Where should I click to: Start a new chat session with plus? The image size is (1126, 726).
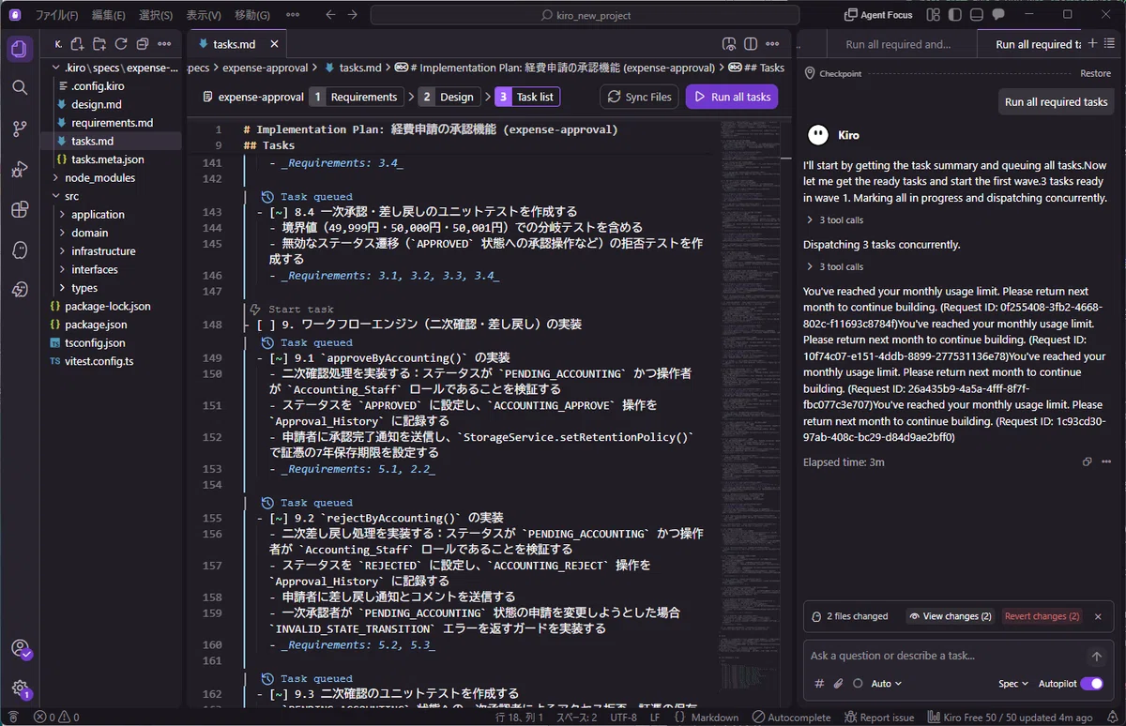[1092, 43]
